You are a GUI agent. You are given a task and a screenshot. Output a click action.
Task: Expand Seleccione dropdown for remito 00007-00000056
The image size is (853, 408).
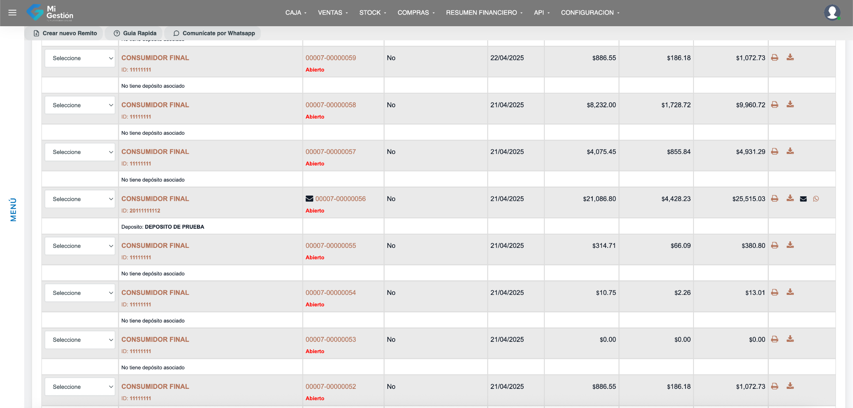pyautogui.click(x=80, y=199)
